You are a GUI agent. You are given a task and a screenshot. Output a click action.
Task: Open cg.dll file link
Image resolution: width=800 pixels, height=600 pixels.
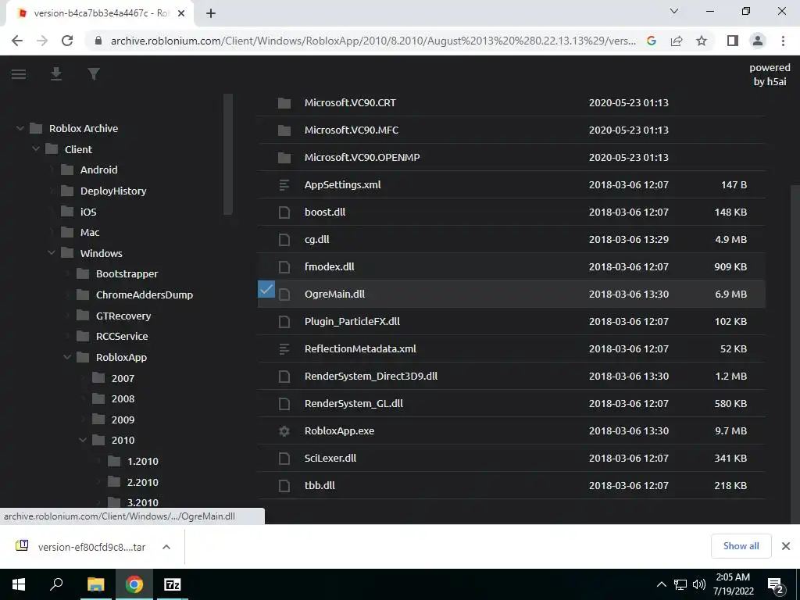point(317,240)
